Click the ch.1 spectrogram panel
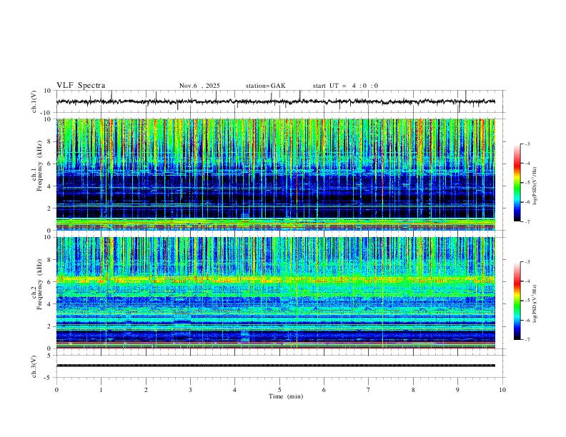The height and width of the screenshot is (437, 566). click(x=275, y=174)
